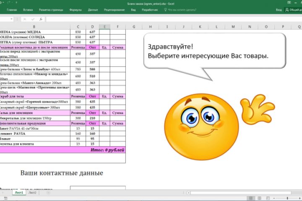
Task: Switch to the Лист2 sheet tab
Action: pyautogui.click(x=32, y=193)
